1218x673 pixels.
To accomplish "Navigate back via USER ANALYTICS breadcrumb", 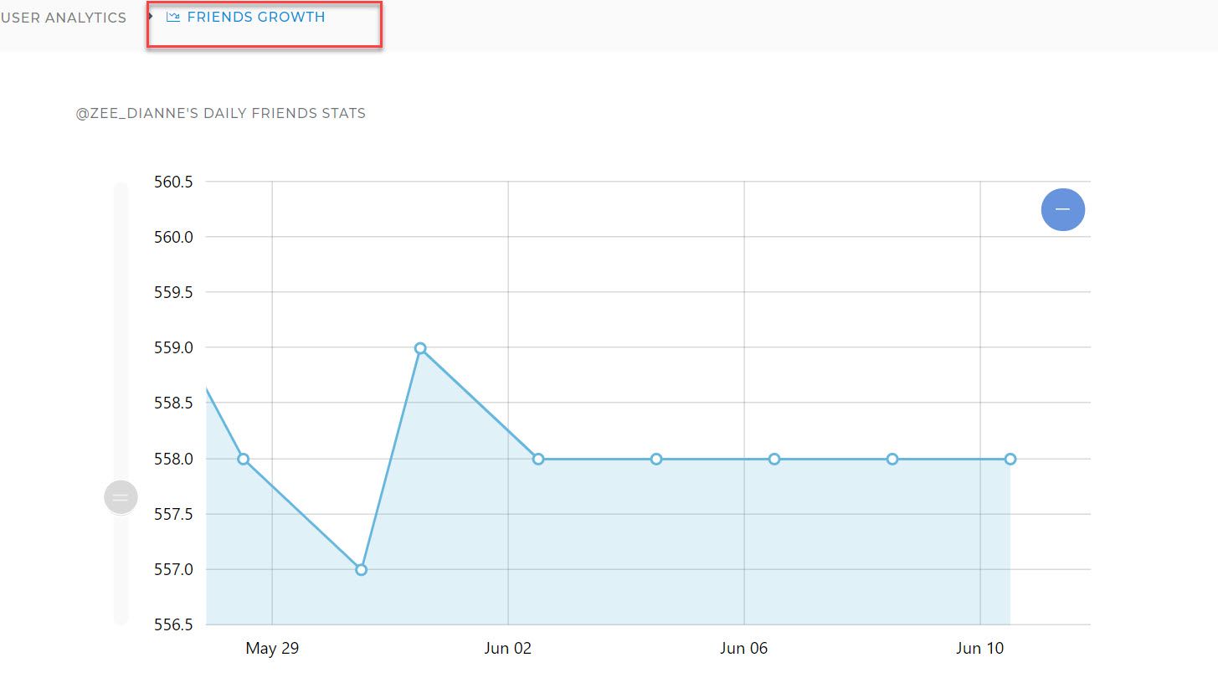I will [x=63, y=17].
